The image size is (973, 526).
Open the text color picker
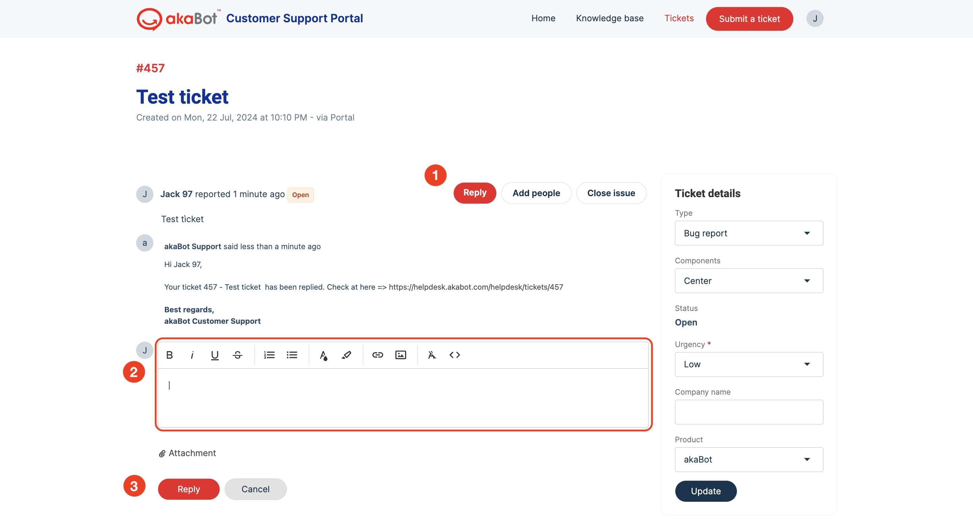click(x=323, y=355)
